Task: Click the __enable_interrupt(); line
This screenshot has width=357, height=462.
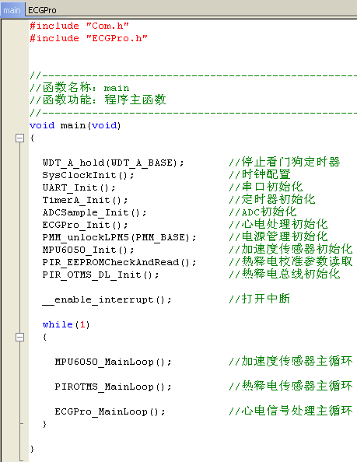Action: pyautogui.click(x=107, y=299)
